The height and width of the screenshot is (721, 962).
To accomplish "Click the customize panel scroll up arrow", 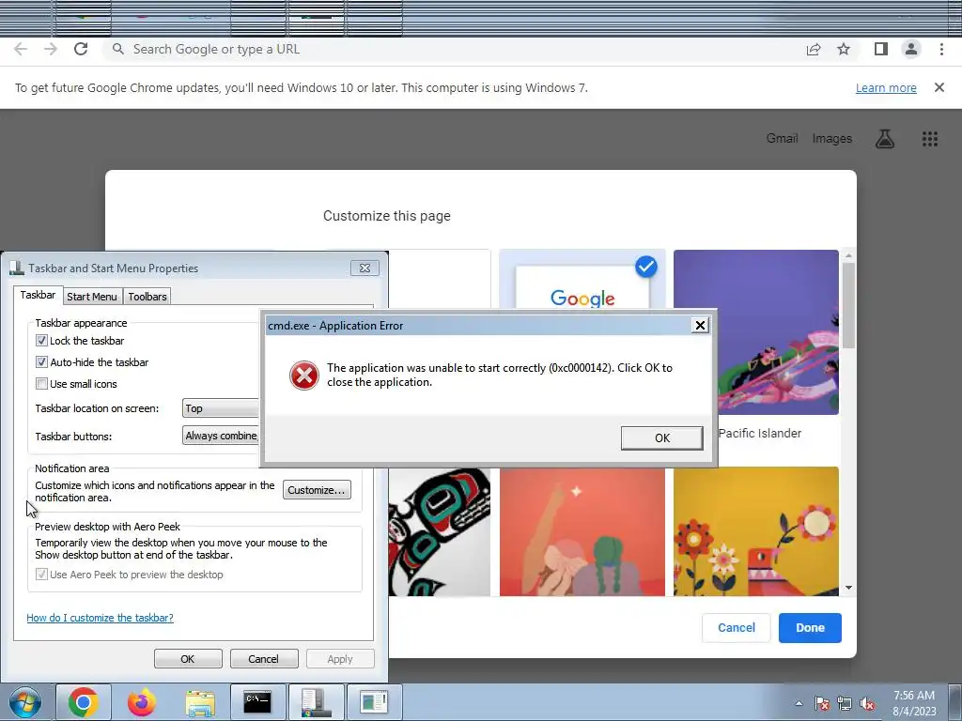I will 848,255.
